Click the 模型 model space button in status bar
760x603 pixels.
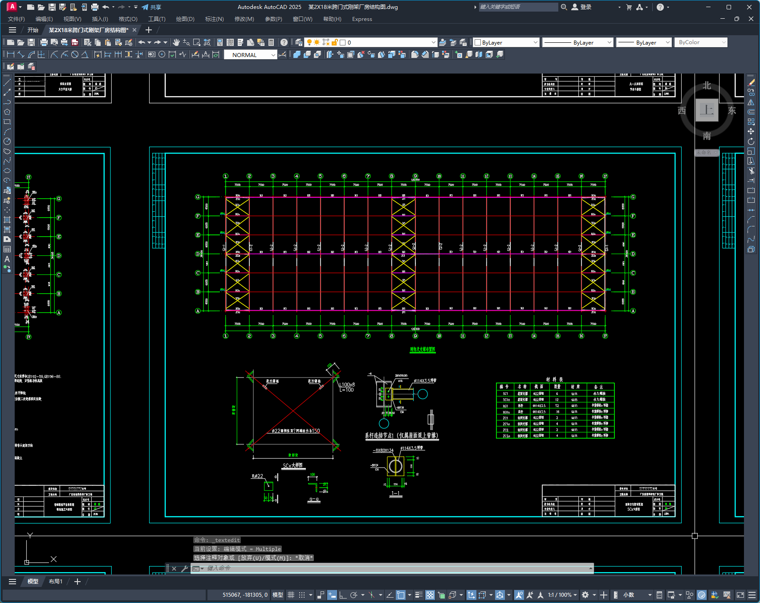278,595
